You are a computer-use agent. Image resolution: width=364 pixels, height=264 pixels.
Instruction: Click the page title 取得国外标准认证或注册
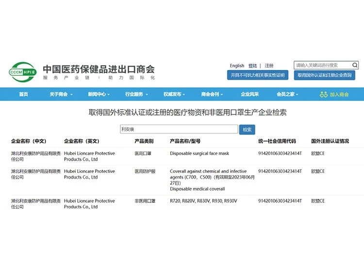coord(187,113)
